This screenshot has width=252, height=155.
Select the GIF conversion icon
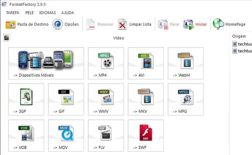(x=66, y=97)
